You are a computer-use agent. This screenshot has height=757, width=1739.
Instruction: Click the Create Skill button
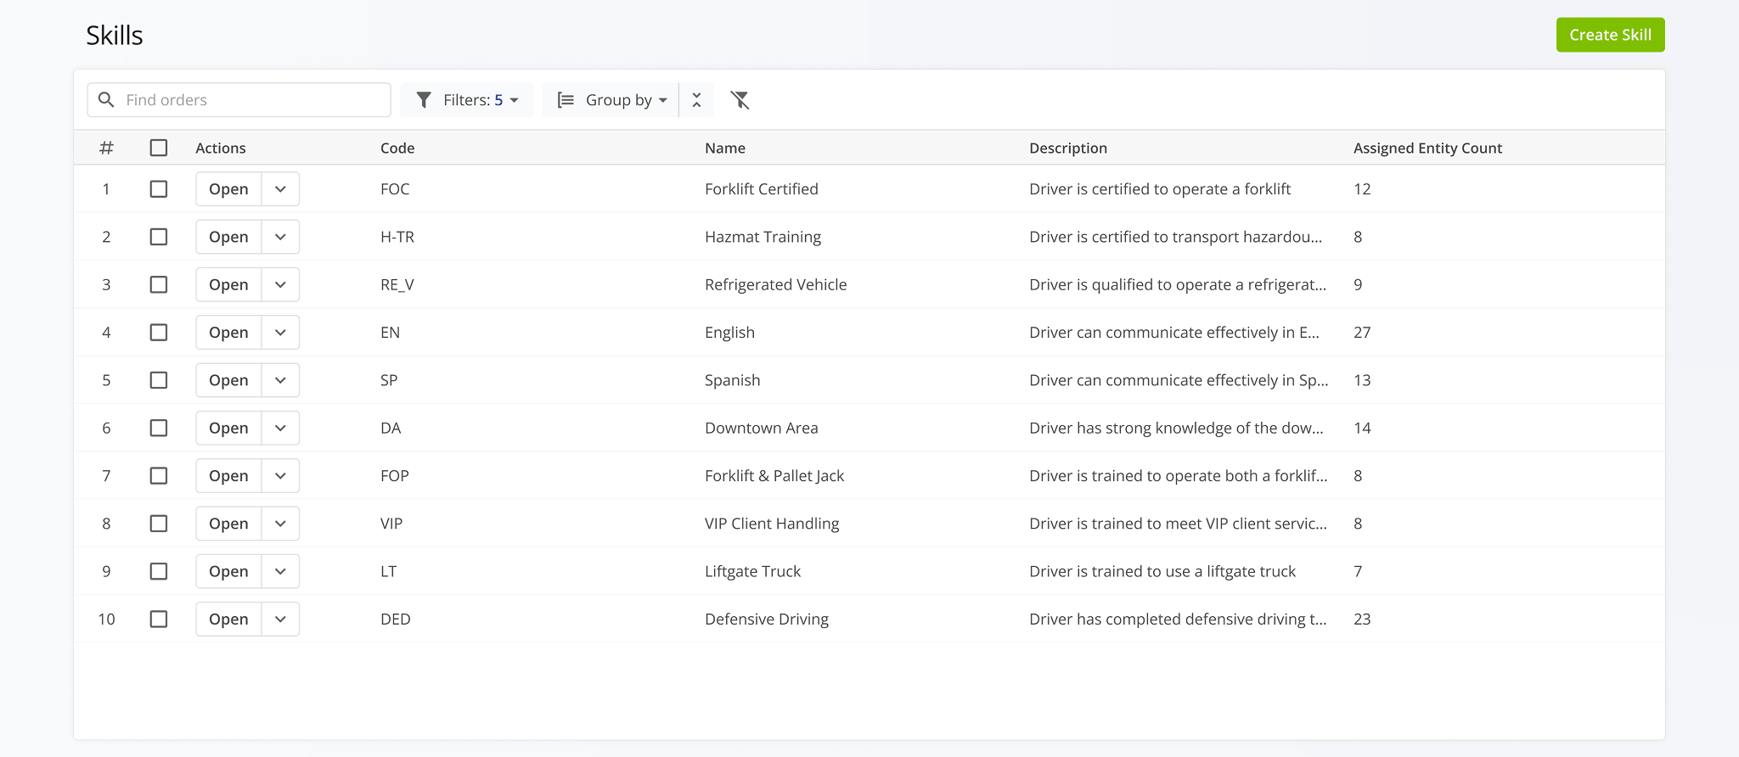click(x=1609, y=35)
